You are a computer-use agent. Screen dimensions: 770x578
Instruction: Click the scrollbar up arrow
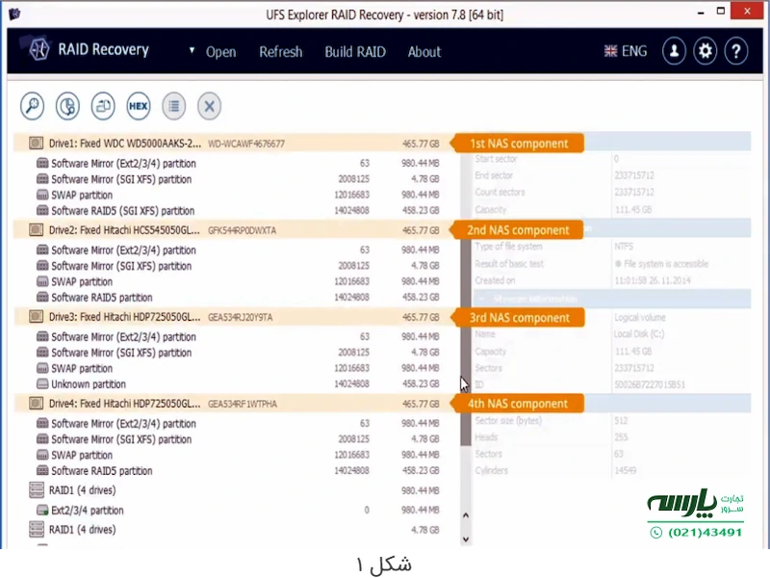click(x=466, y=515)
